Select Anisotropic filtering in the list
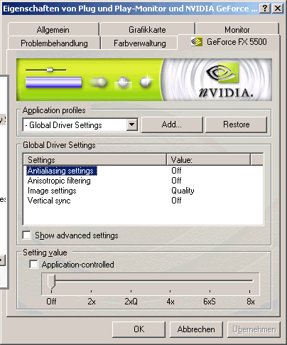This screenshot has height=345, width=287. (x=59, y=181)
